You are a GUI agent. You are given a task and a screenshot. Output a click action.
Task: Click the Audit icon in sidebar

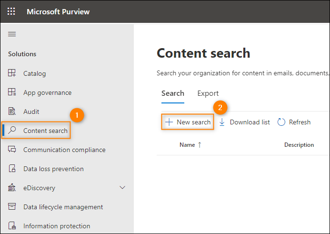12,112
